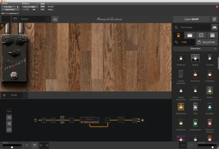Click the host Native button
219x149 pixels.
point(51,10)
